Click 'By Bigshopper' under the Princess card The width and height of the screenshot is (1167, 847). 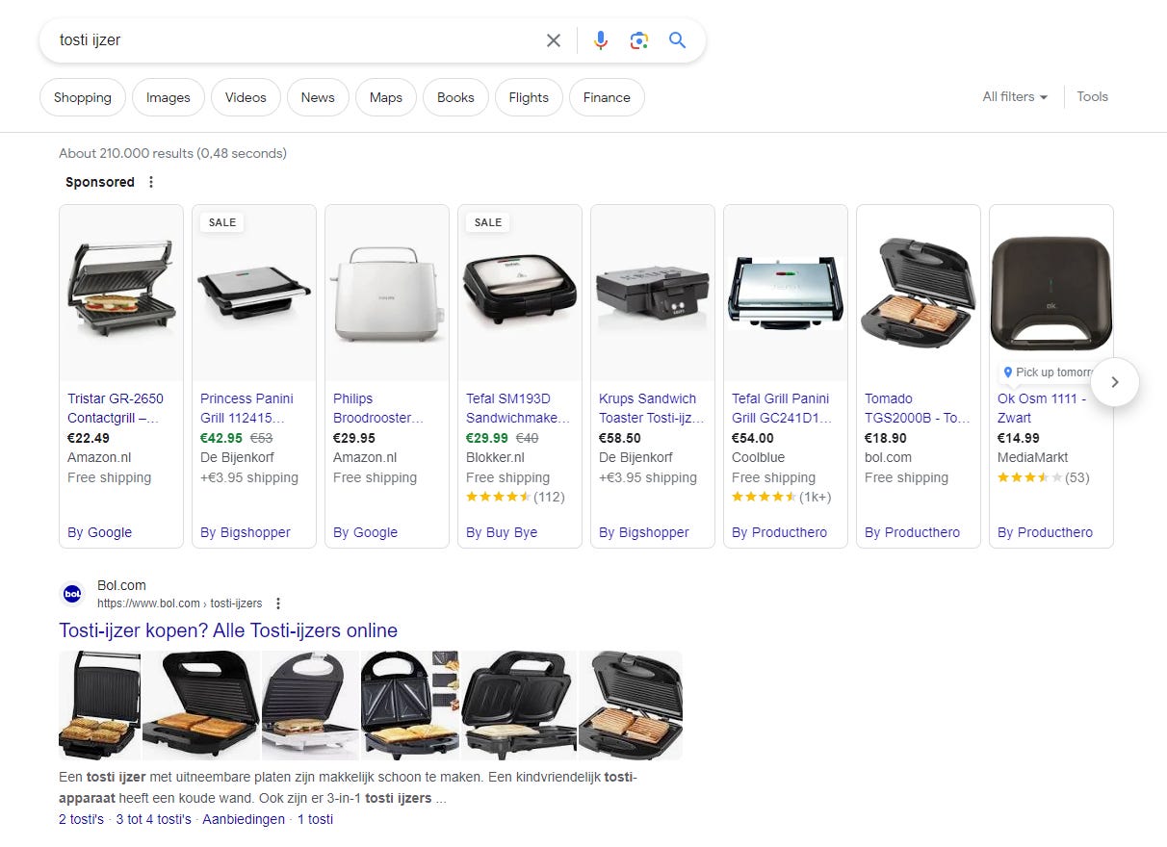click(x=246, y=532)
